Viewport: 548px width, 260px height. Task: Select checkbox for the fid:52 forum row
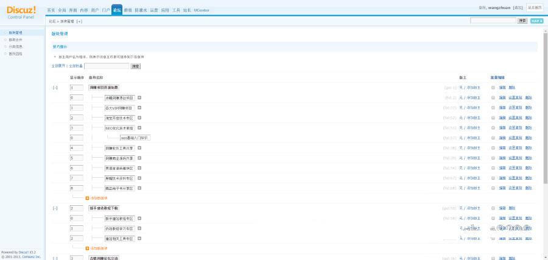coord(493,118)
